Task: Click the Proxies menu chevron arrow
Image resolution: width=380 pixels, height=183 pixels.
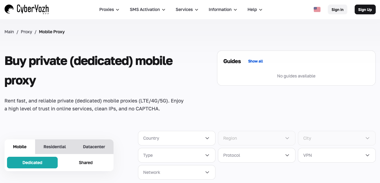Action: pos(118,10)
